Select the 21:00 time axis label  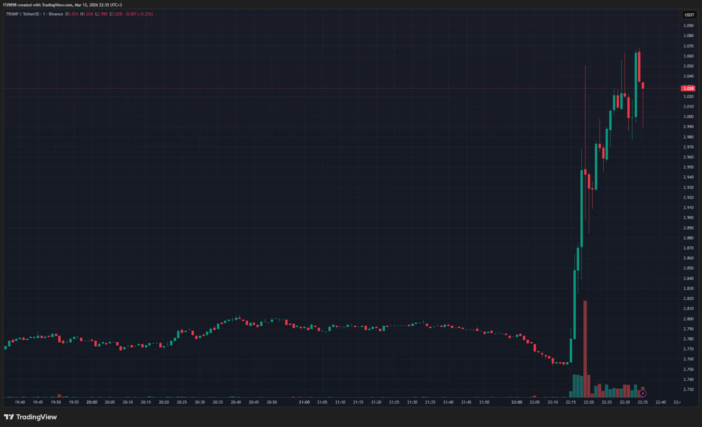coord(304,402)
